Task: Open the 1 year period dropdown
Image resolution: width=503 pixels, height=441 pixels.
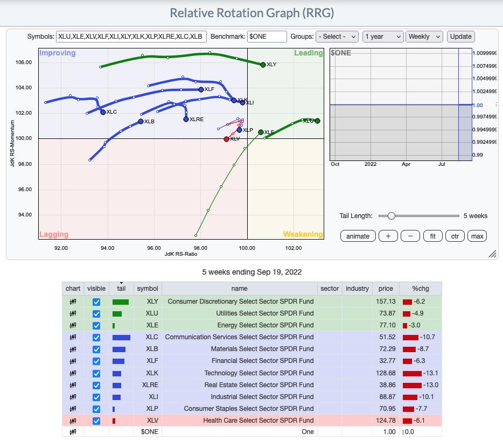Action: 383,37
